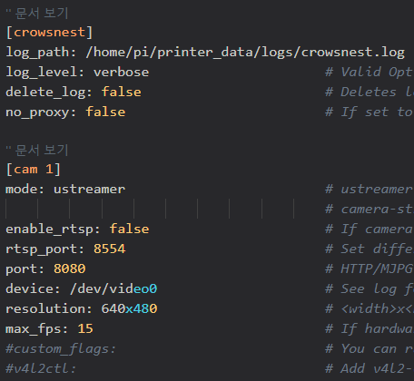Image resolution: width=414 pixels, height=381 pixels.
Task: Click the [crowsnest] section header
Action: pyautogui.click(x=49, y=33)
